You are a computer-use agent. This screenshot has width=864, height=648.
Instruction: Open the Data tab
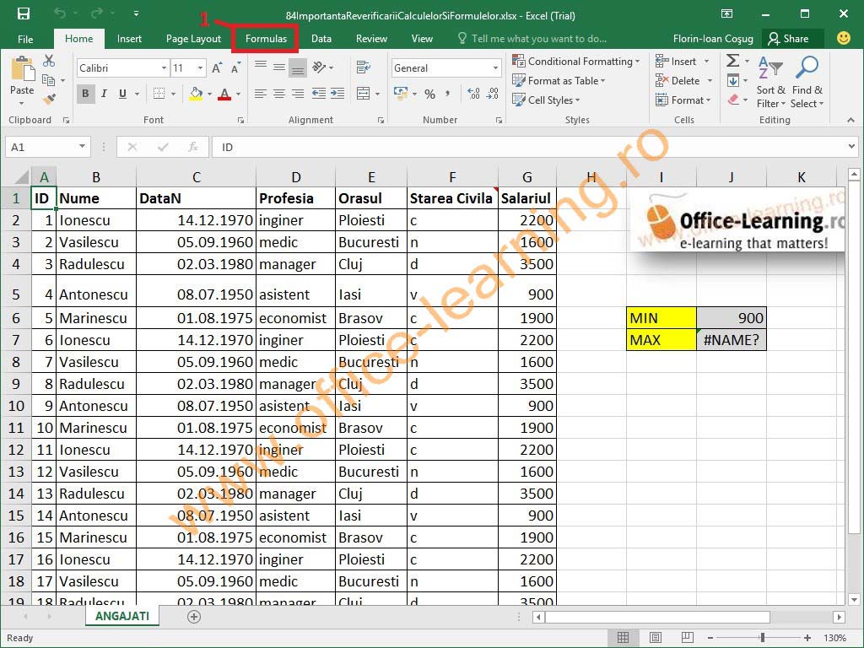click(321, 39)
